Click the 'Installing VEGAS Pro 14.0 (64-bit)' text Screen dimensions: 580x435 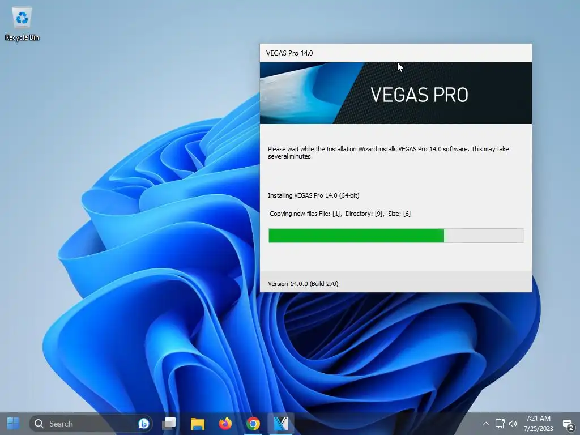[314, 195]
